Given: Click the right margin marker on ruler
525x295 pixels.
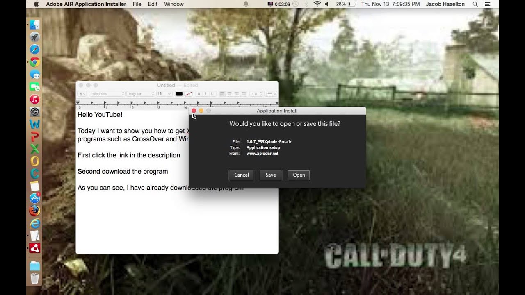Looking at the screenshot, I should tap(277, 103).
